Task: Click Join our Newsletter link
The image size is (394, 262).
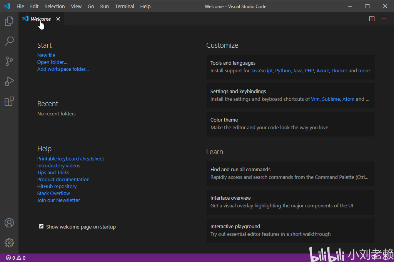Action: point(58,200)
